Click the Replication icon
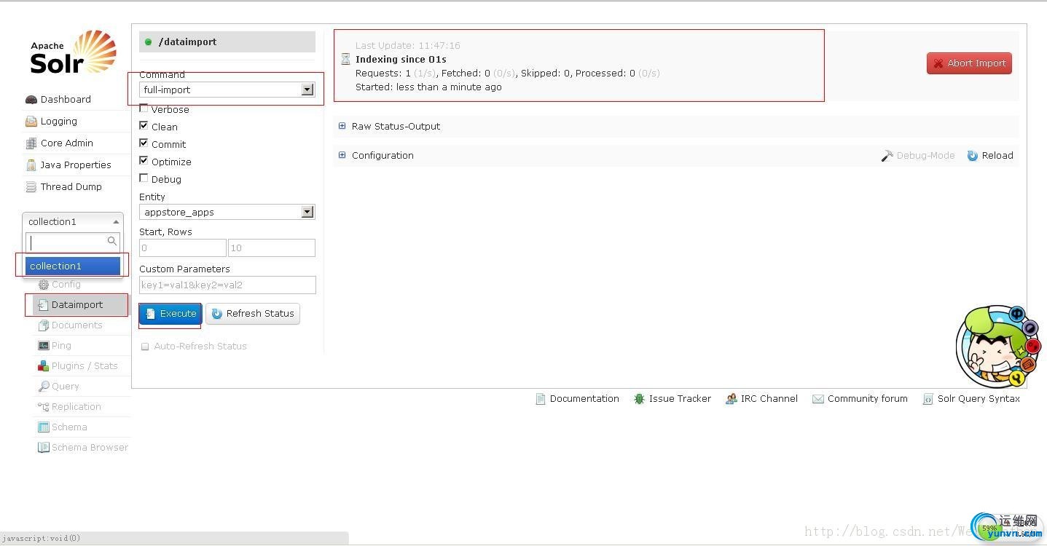 [x=44, y=407]
